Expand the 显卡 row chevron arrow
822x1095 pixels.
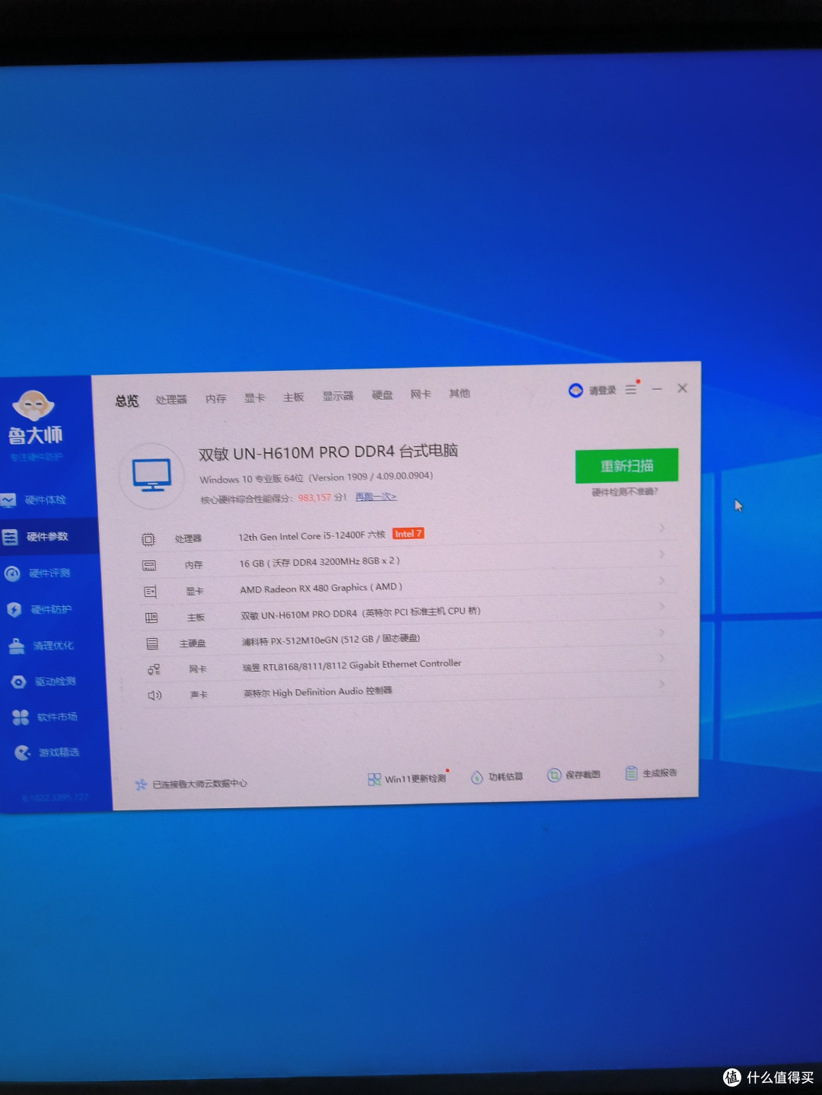(662, 580)
